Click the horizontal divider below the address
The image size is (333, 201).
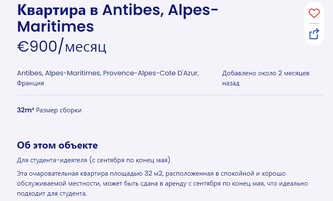pos(171,95)
